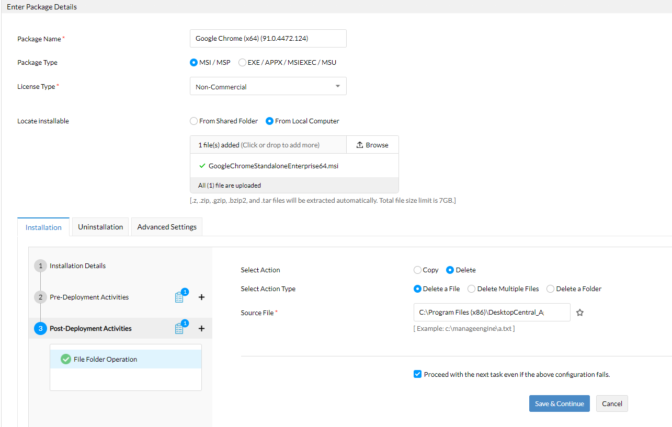Select Delete a Folder action type

coord(550,288)
